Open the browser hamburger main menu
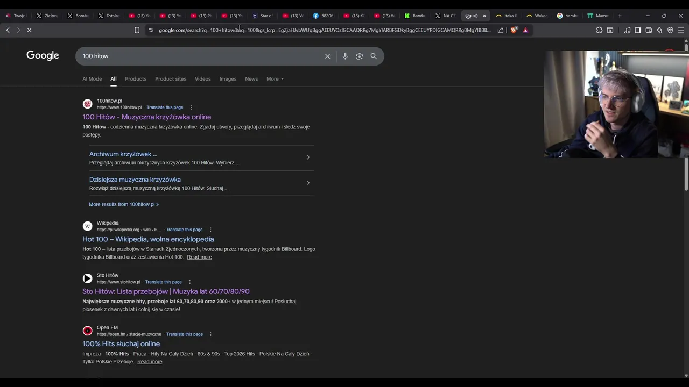Viewport: 689px width, 387px height. coord(681,30)
